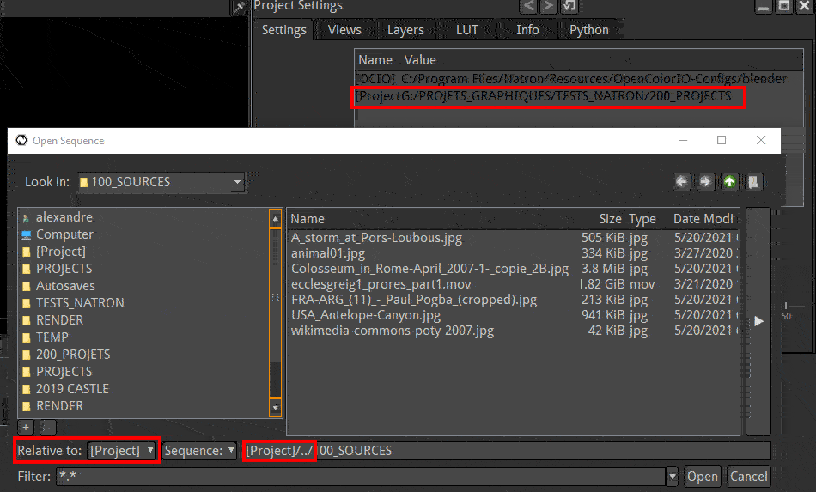The height and width of the screenshot is (492, 816).
Task: Select A_storm_at_Pors-Loubous.jpg
Action: (x=376, y=238)
